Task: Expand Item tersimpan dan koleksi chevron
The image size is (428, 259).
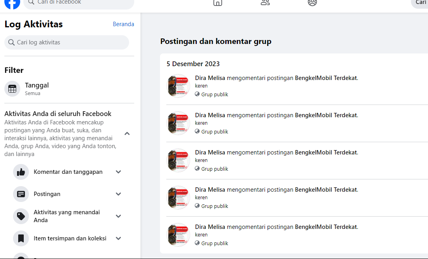Action: point(118,238)
